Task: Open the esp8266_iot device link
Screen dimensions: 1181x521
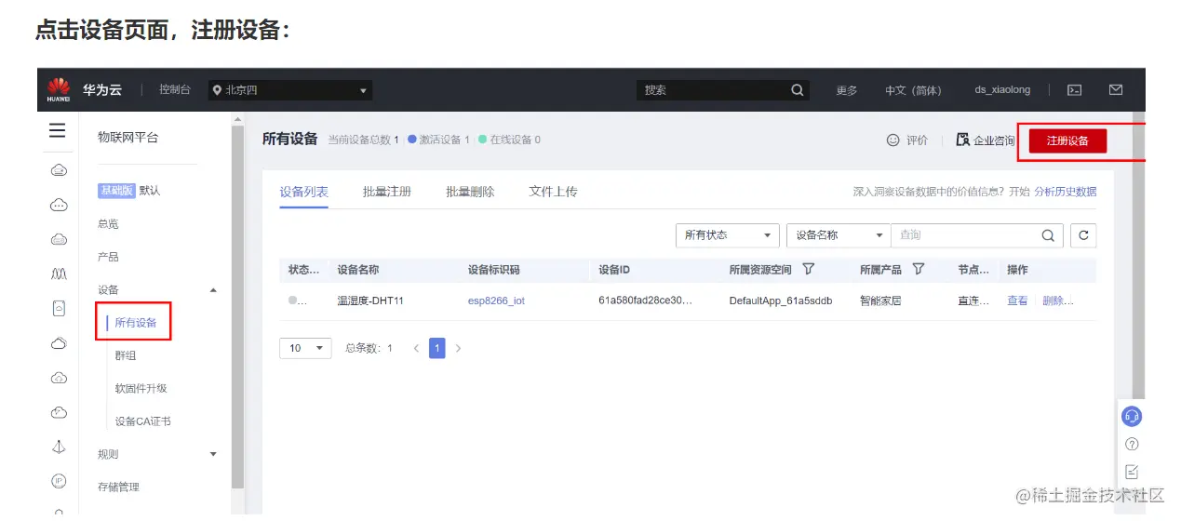Action: [496, 301]
